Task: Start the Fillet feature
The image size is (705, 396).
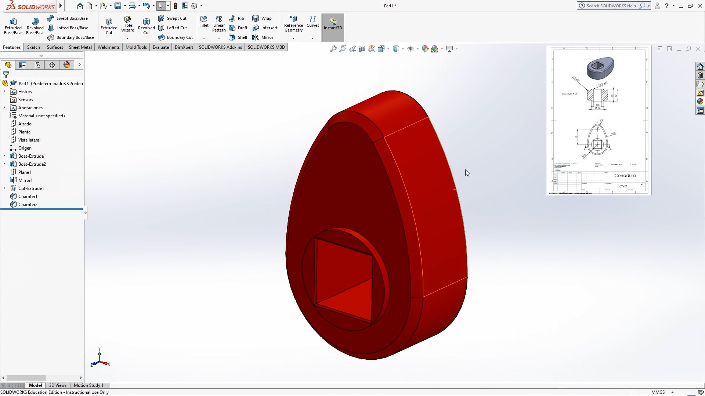Action: (204, 22)
